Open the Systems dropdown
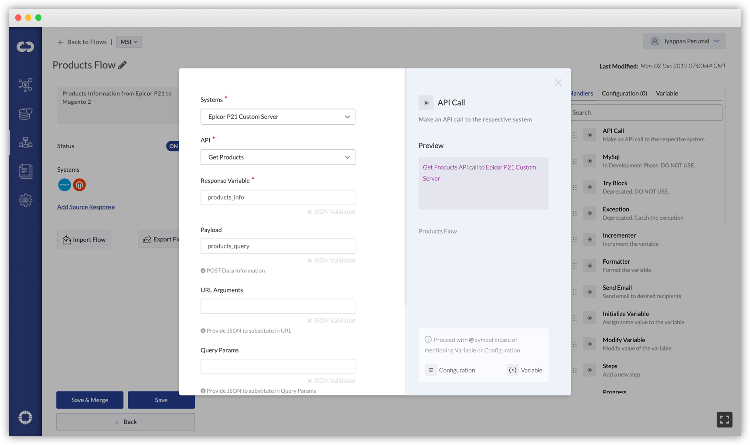The image size is (750, 445). click(278, 117)
